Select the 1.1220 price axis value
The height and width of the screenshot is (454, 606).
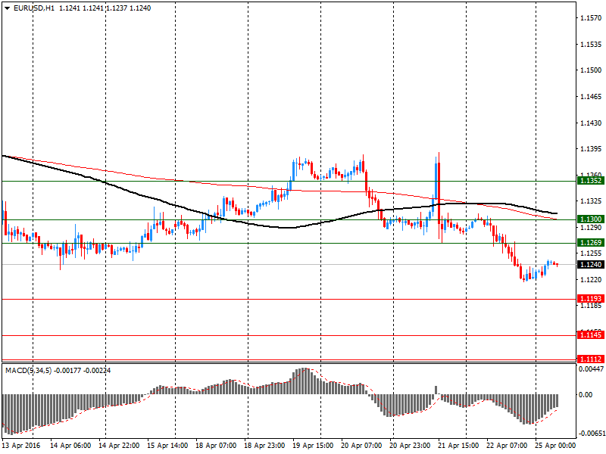[x=591, y=279]
